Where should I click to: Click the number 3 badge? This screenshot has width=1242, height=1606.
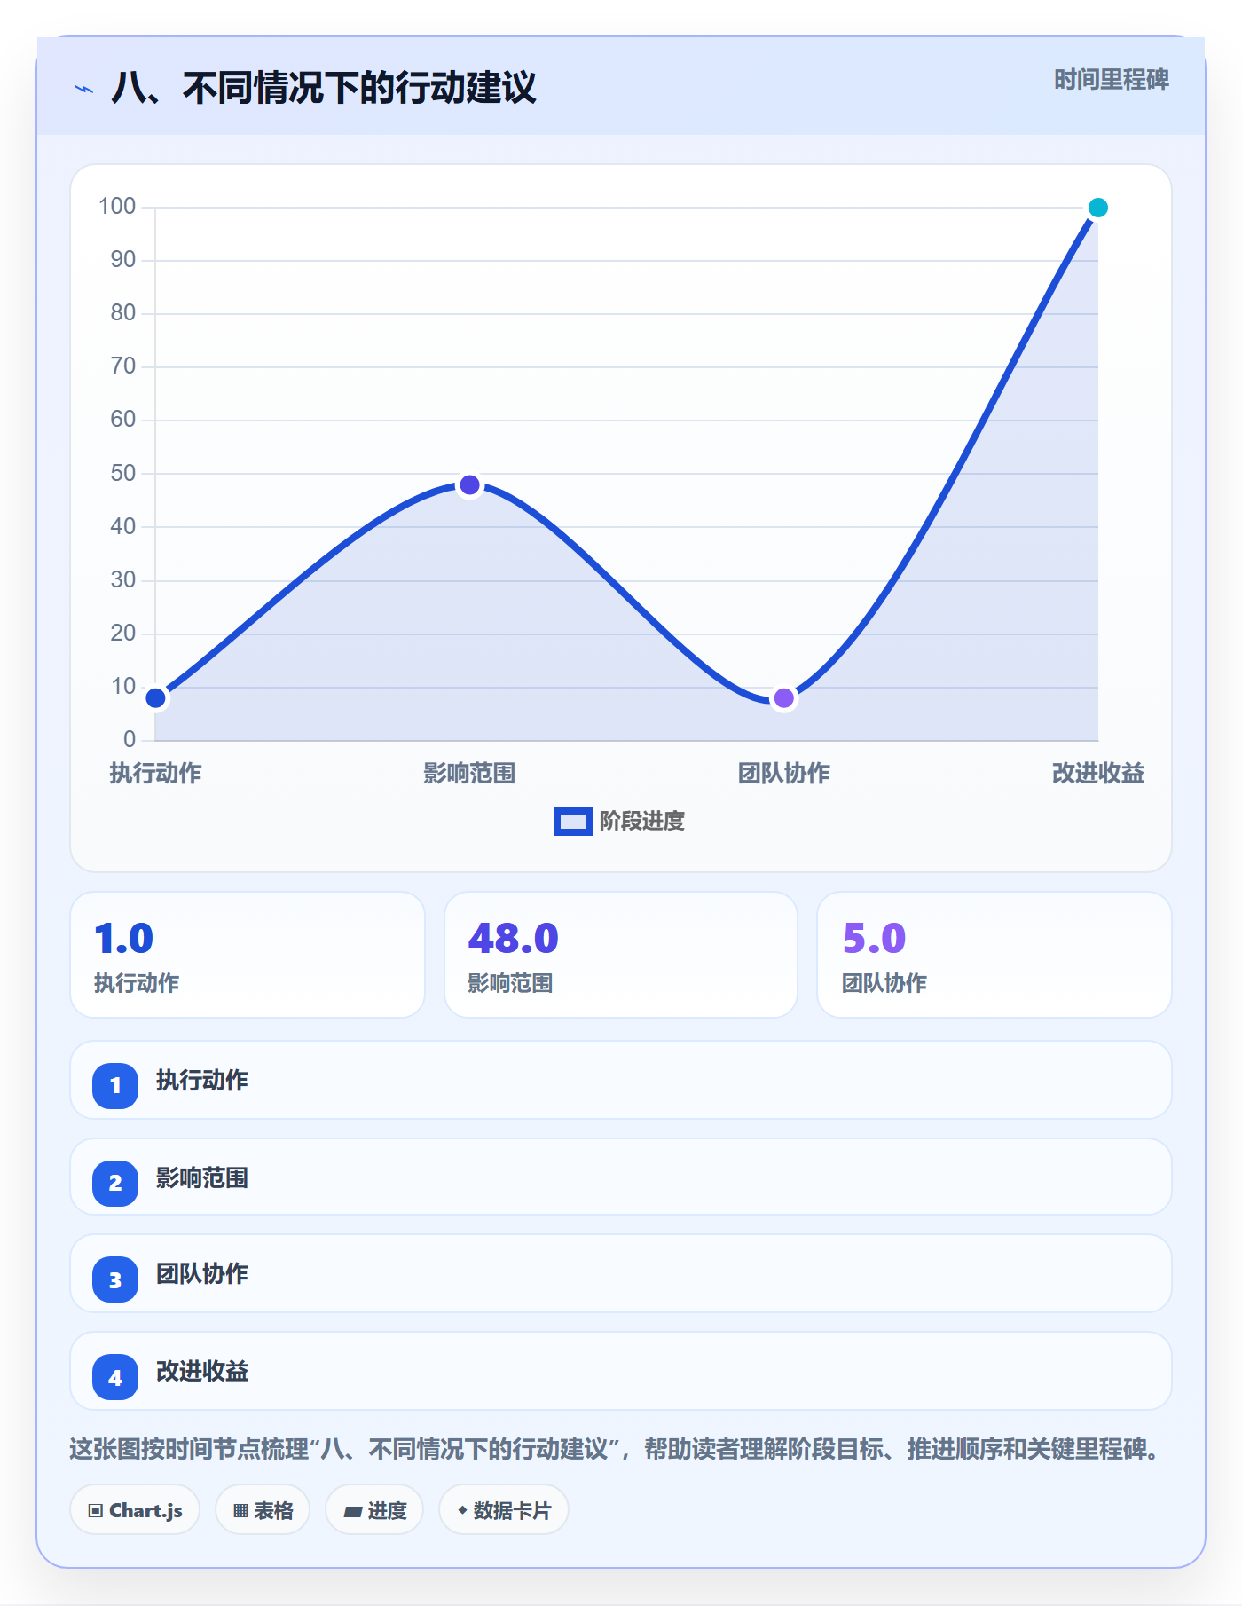point(115,1279)
